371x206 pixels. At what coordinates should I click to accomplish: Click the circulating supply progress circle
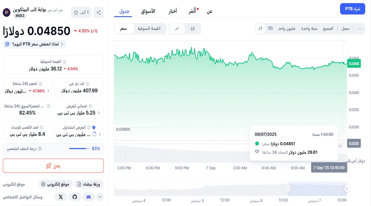94,134
